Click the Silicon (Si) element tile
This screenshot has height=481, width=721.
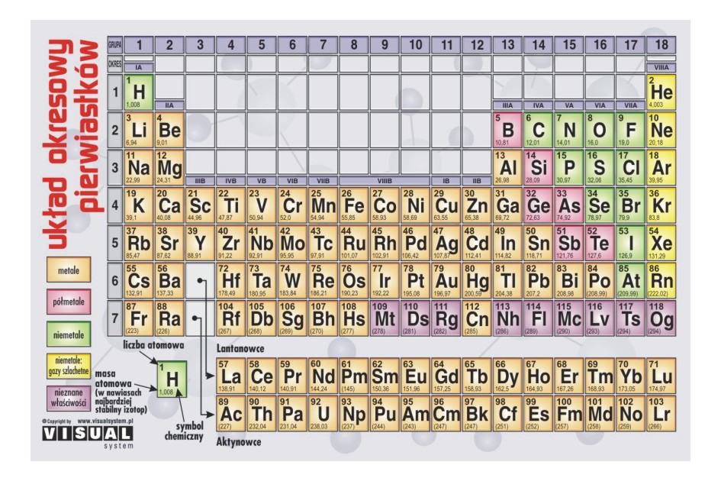click(x=538, y=167)
